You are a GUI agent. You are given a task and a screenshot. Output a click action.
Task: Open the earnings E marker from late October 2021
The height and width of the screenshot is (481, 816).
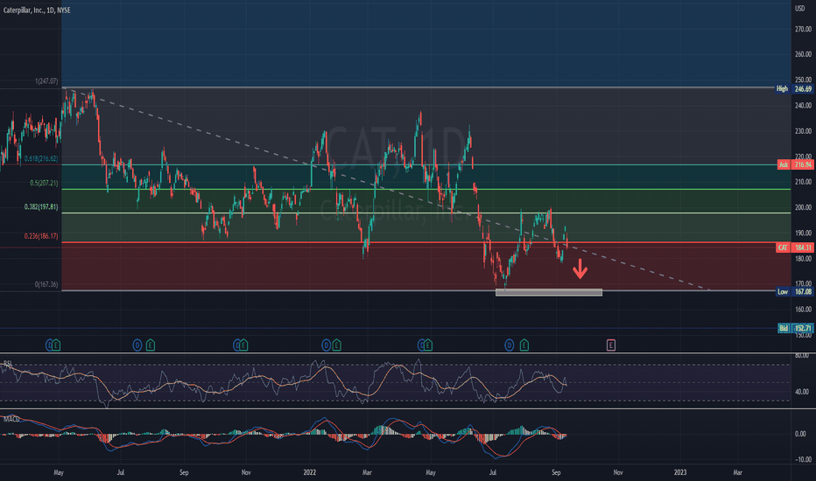pos(243,345)
